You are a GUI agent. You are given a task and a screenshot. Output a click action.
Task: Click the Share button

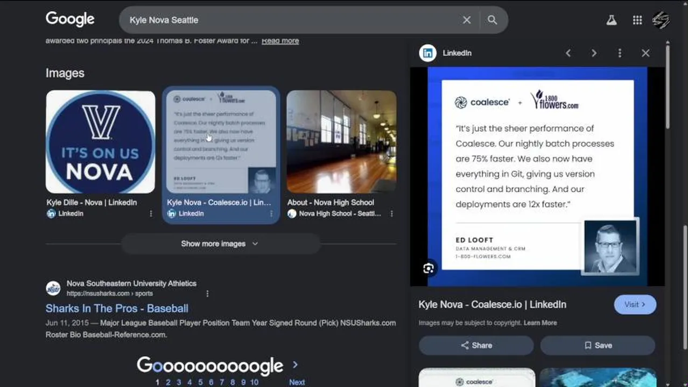[x=476, y=346]
